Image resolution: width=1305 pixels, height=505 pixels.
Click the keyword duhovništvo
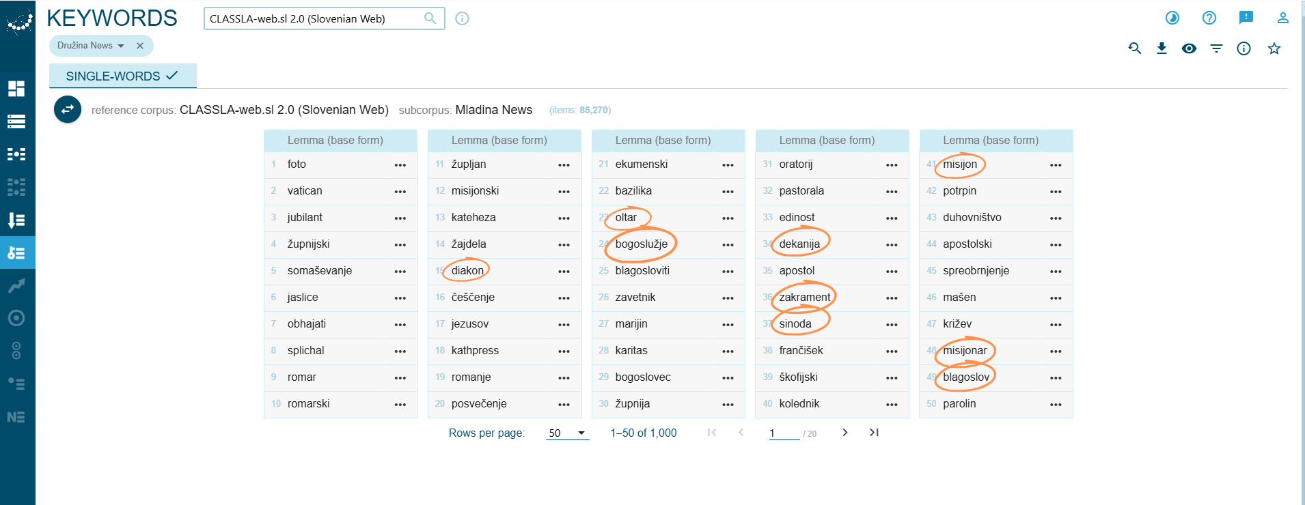972,217
